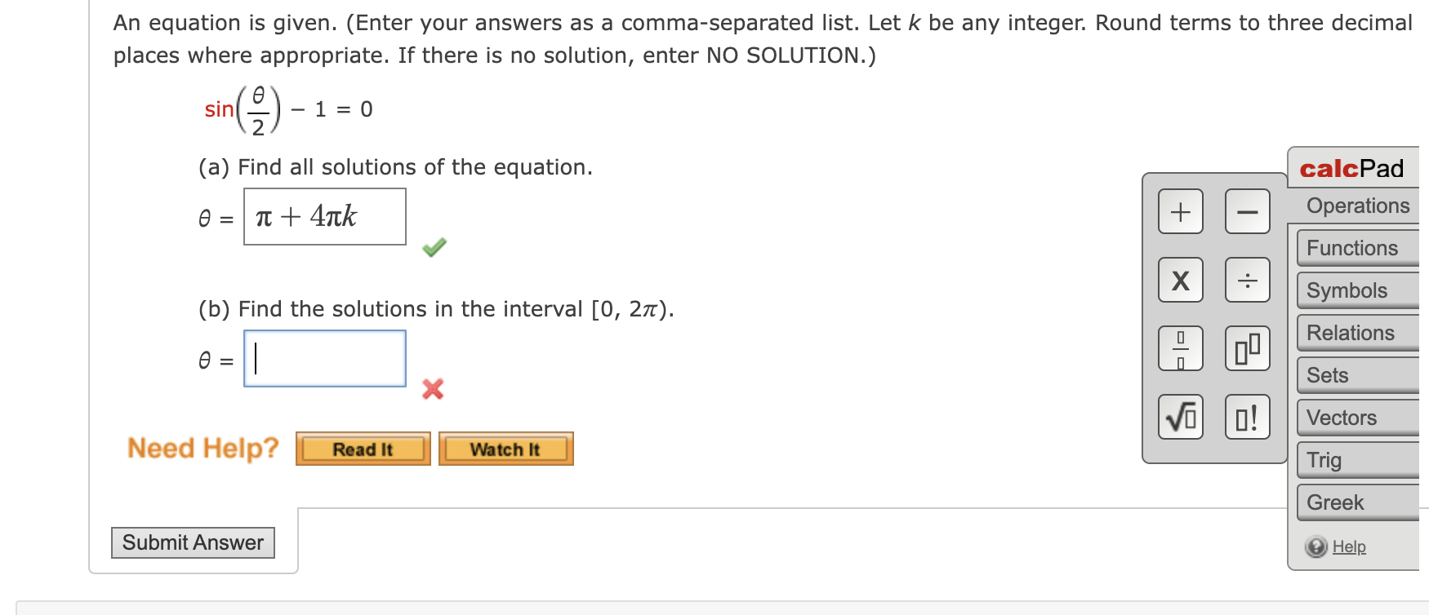Click the Watch It help button

coord(505,448)
